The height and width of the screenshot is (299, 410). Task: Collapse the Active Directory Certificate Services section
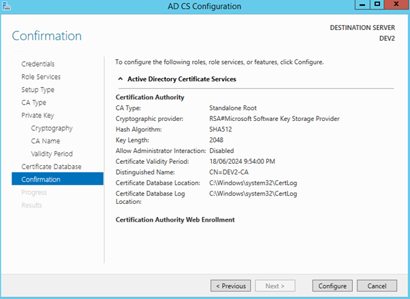[121, 80]
